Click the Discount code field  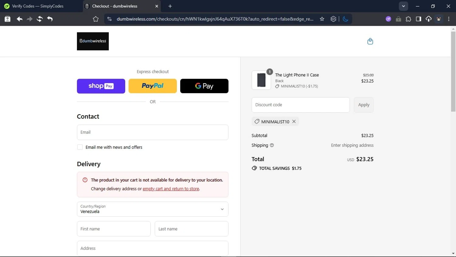[x=301, y=105]
